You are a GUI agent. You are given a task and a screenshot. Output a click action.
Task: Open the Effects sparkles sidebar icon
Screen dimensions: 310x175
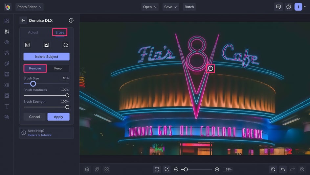coord(7,53)
